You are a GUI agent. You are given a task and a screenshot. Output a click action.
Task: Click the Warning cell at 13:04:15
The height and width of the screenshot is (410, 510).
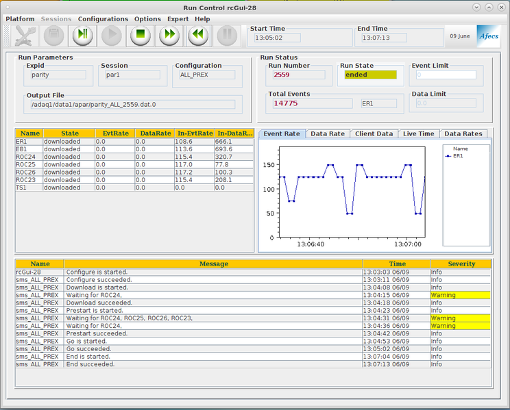coord(461,295)
